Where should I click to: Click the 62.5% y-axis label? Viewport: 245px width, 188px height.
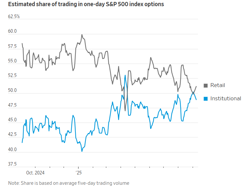click(14, 17)
